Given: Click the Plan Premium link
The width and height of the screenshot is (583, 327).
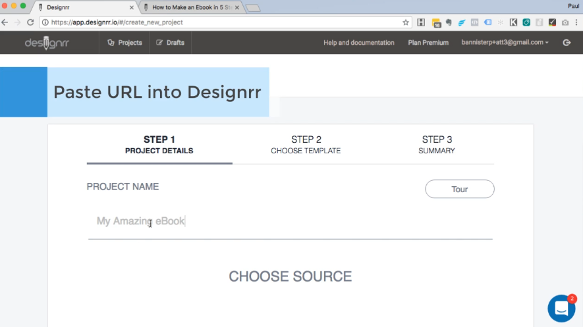Looking at the screenshot, I should coord(428,43).
